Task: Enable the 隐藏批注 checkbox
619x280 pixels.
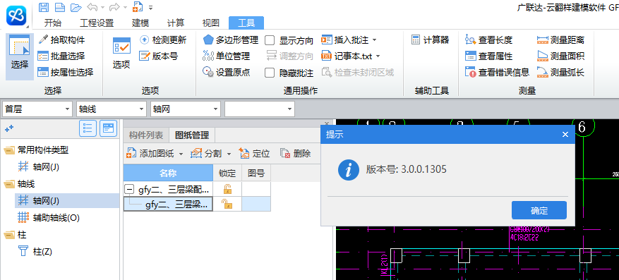Action: [270, 73]
